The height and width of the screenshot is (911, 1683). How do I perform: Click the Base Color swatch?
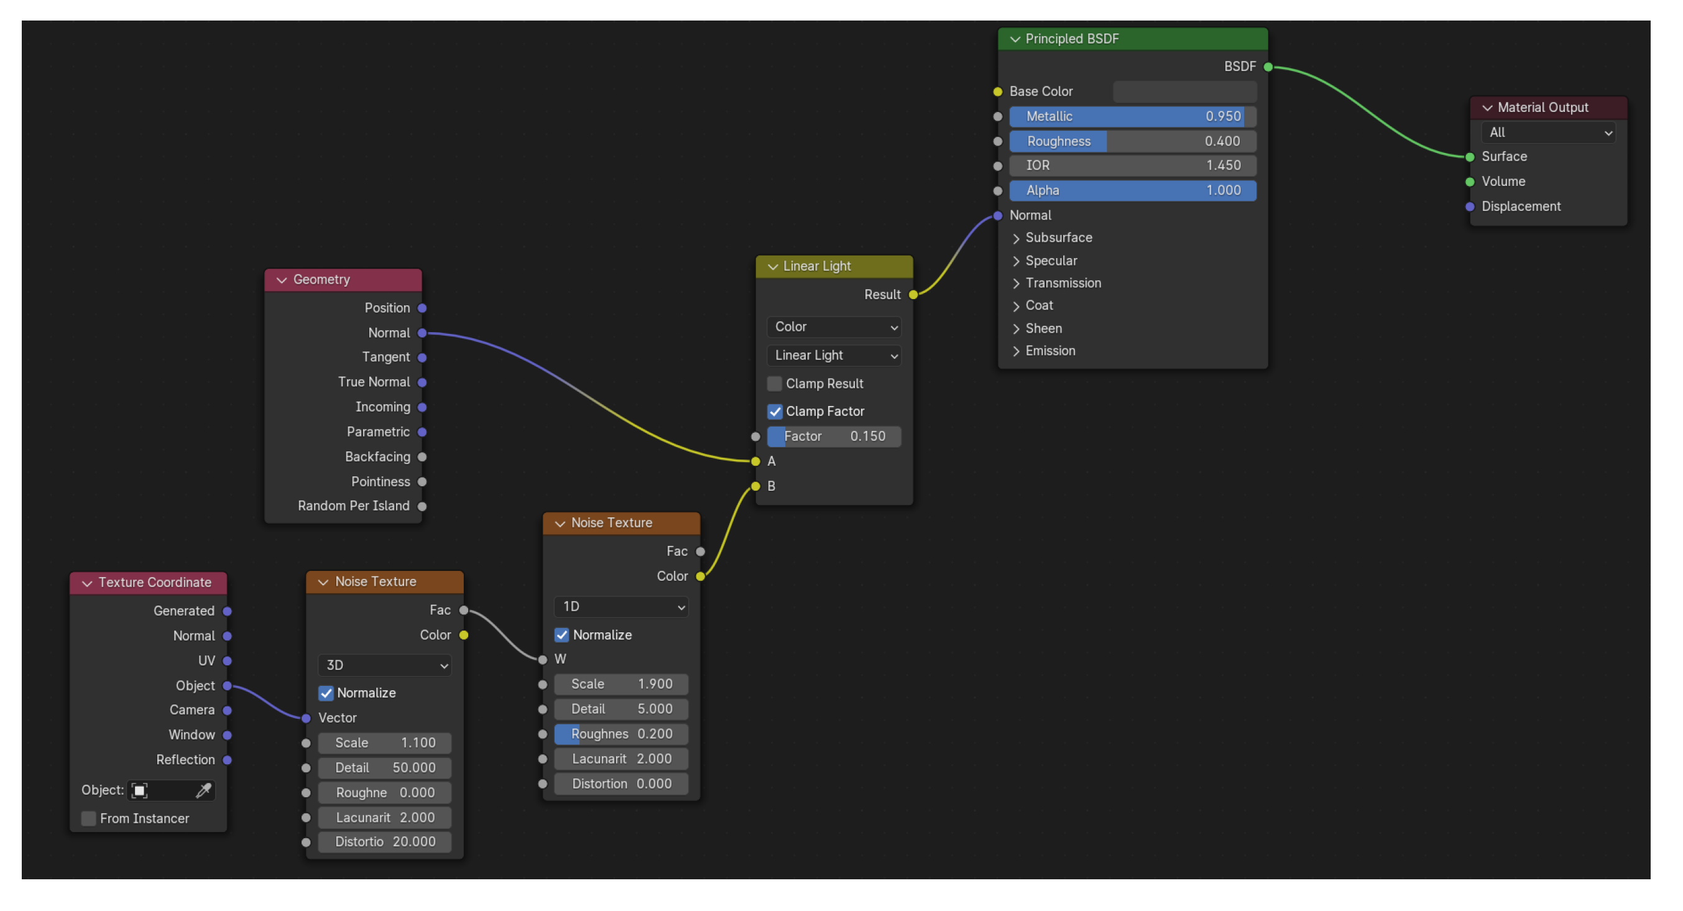(x=1184, y=91)
